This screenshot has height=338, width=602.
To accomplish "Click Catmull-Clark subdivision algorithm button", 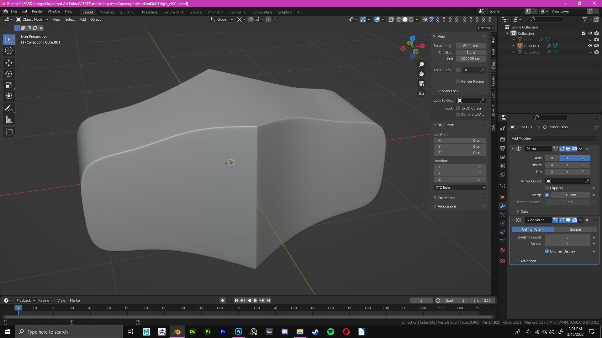I will 533,229.
